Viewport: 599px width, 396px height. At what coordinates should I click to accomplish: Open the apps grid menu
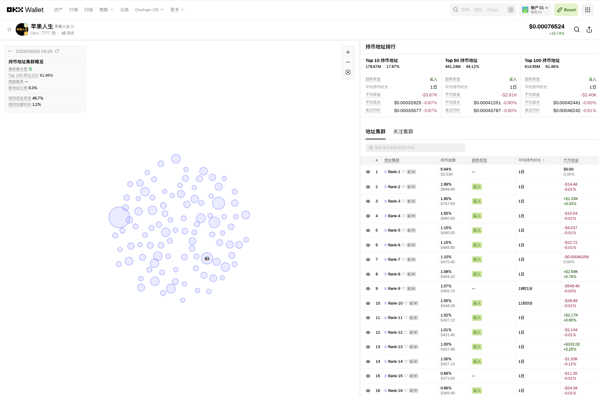[x=588, y=10]
